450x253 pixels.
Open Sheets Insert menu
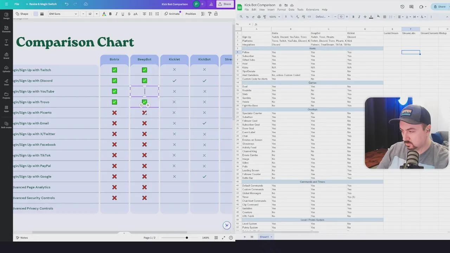pyautogui.click(x=271, y=9)
